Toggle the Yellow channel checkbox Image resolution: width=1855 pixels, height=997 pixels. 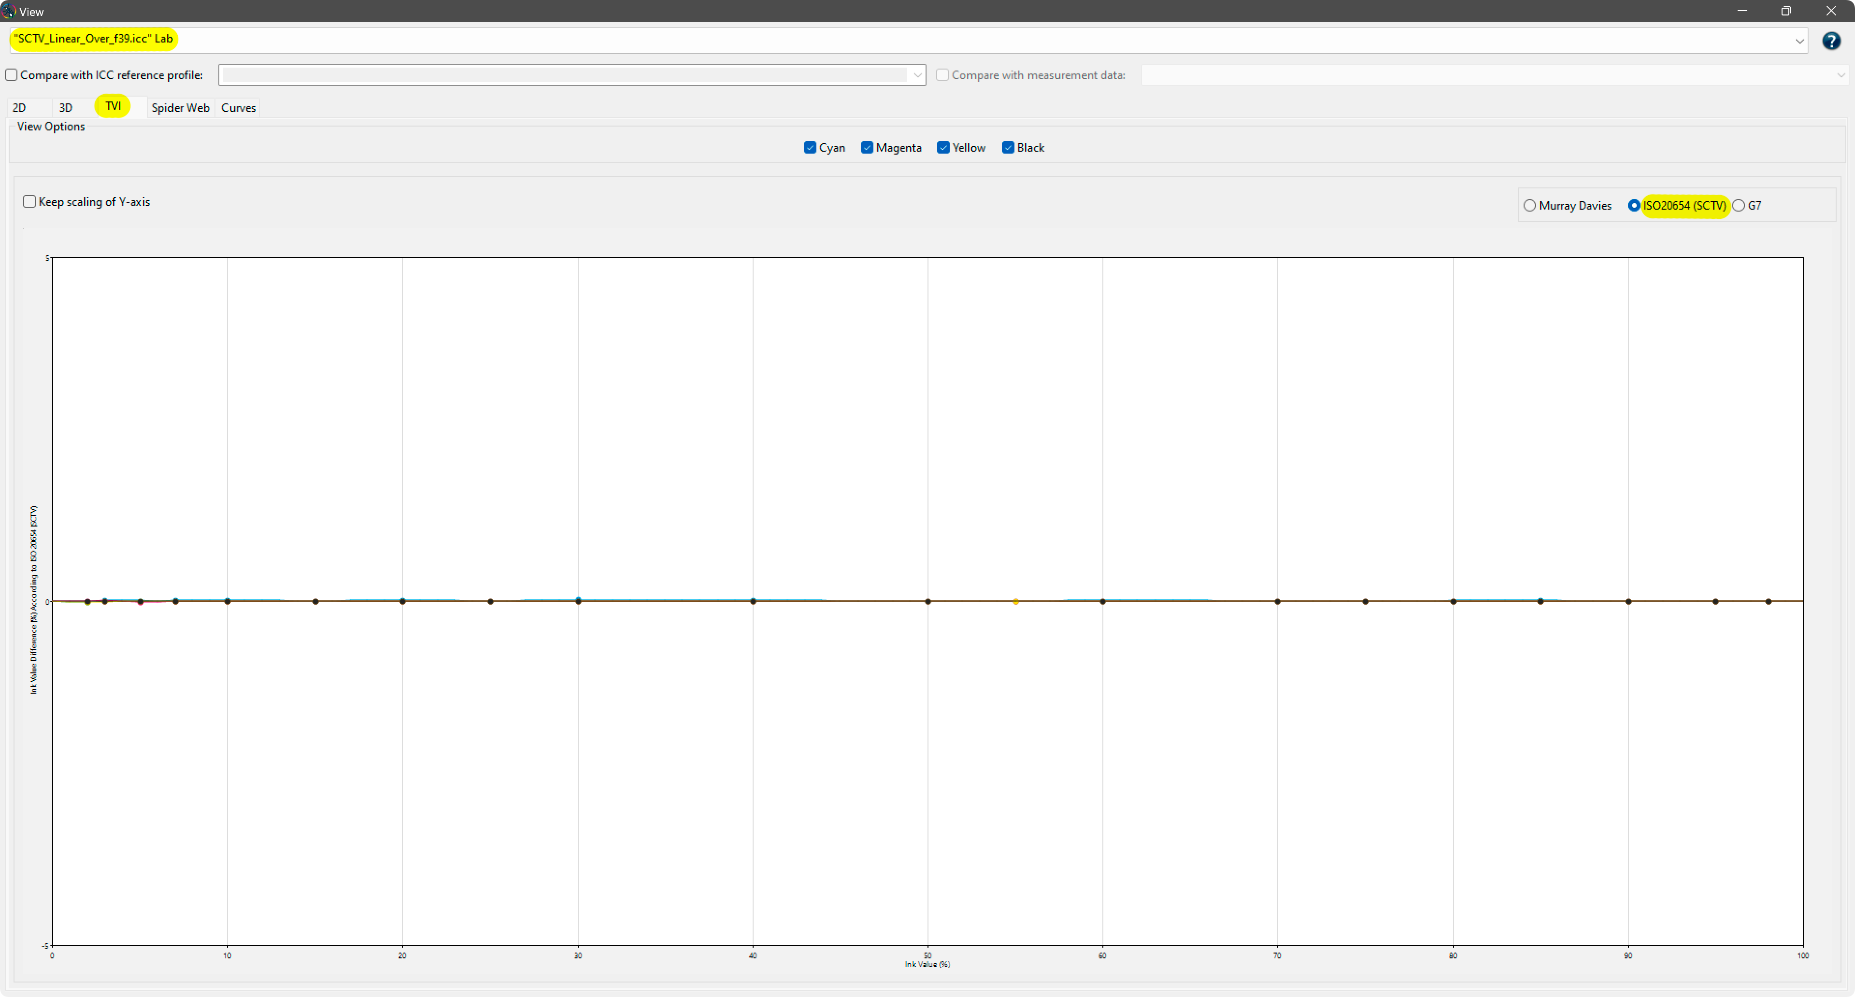943,148
